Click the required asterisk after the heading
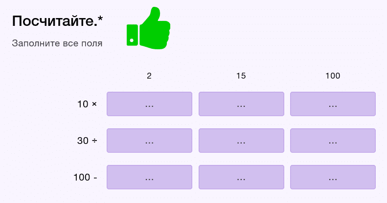Screen dimensions: 387x203 click(x=100, y=20)
